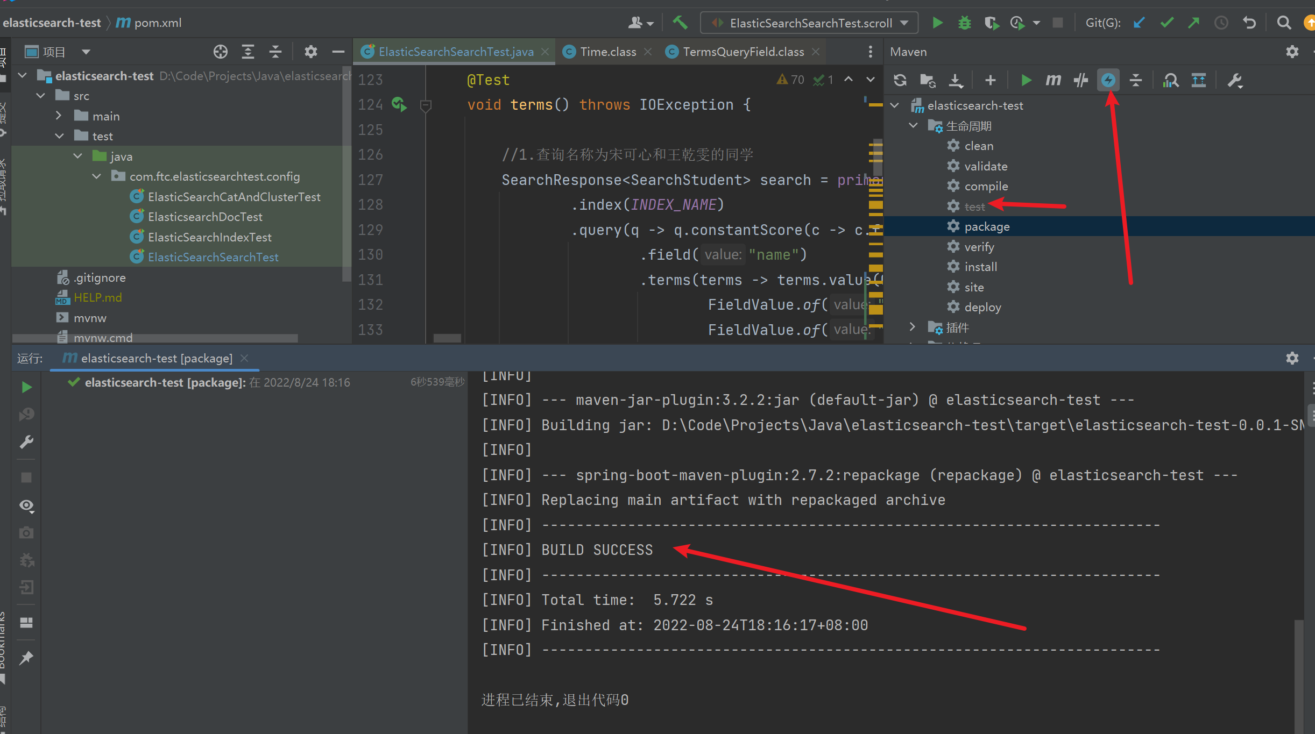
Task: Go to next highlighted error arrow
Action: pyautogui.click(x=870, y=80)
